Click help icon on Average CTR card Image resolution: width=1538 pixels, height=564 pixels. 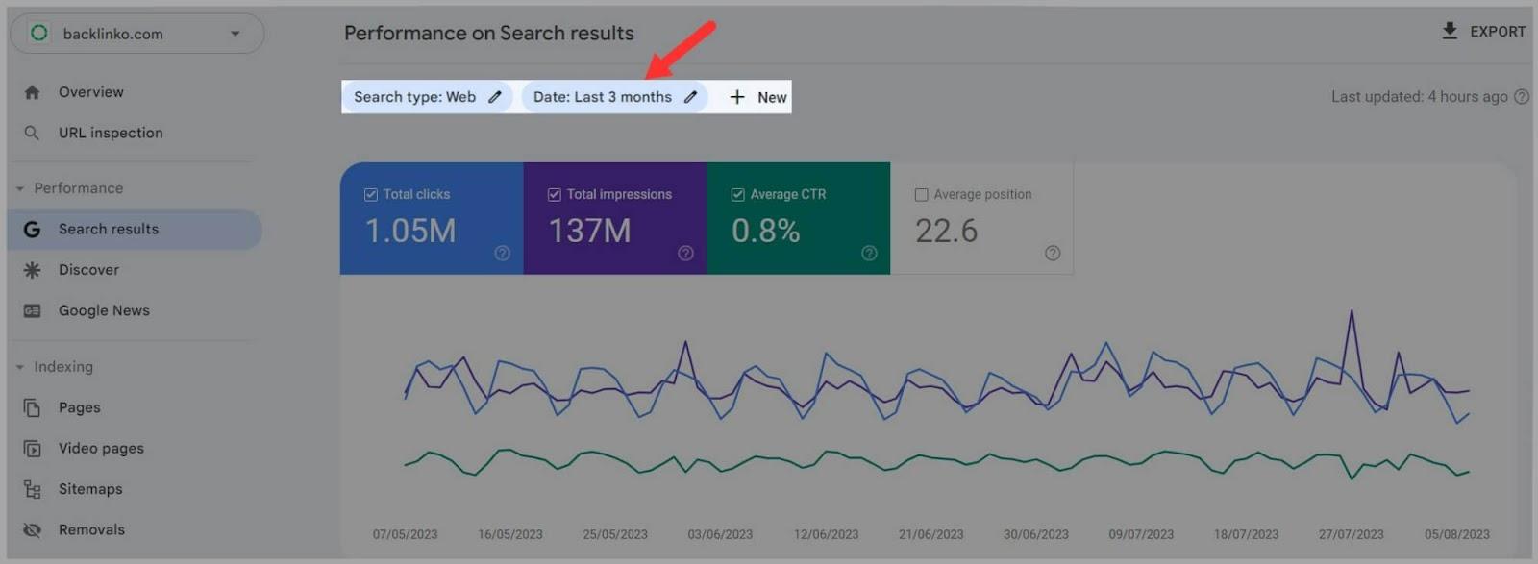click(869, 254)
